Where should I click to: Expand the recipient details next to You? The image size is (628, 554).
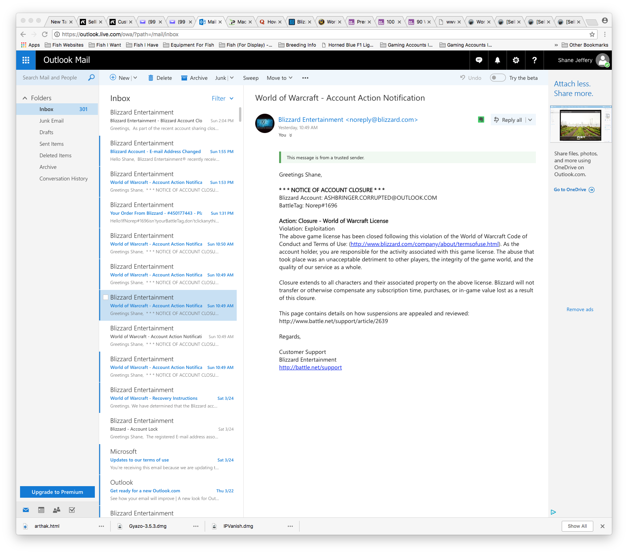tap(291, 135)
